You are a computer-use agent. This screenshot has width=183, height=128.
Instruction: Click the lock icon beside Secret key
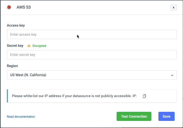coord(29,46)
